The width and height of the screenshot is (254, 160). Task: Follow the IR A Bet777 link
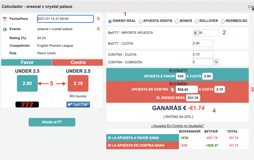[178, 70]
